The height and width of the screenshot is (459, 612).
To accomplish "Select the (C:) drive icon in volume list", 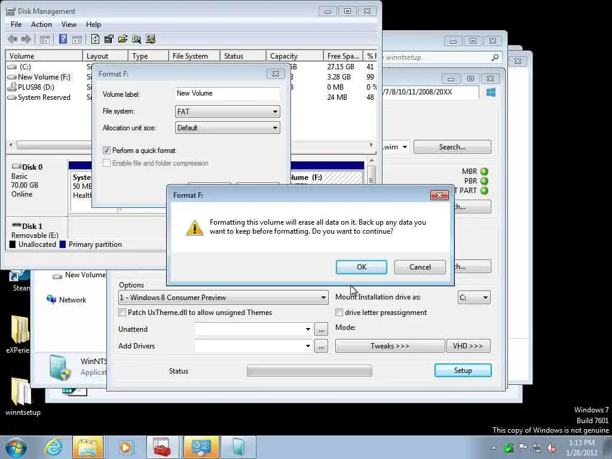I will [12, 67].
